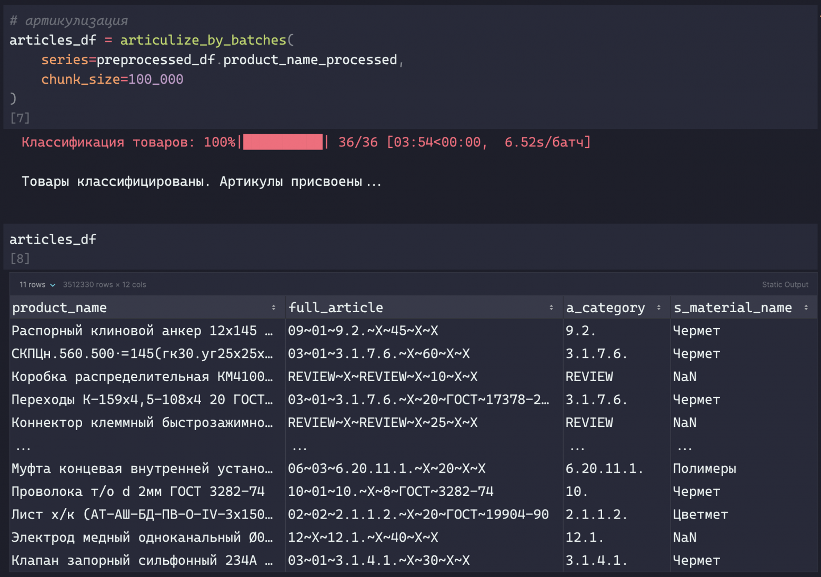The image size is (821, 577).
Task: Sort table by the product_name column icon
Action: point(274,307)
